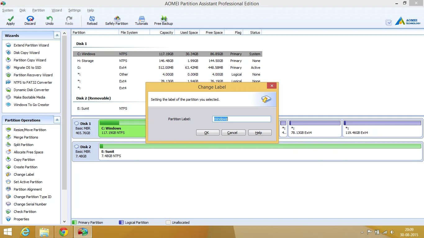Open the Wizard menu
424x238 pixels.
tap(56, 10)
